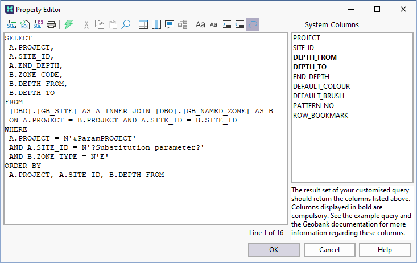Viewport: 417px width, 263px height.
Task: Click the comment bubble icon
Action: click(x=170, y=24)
